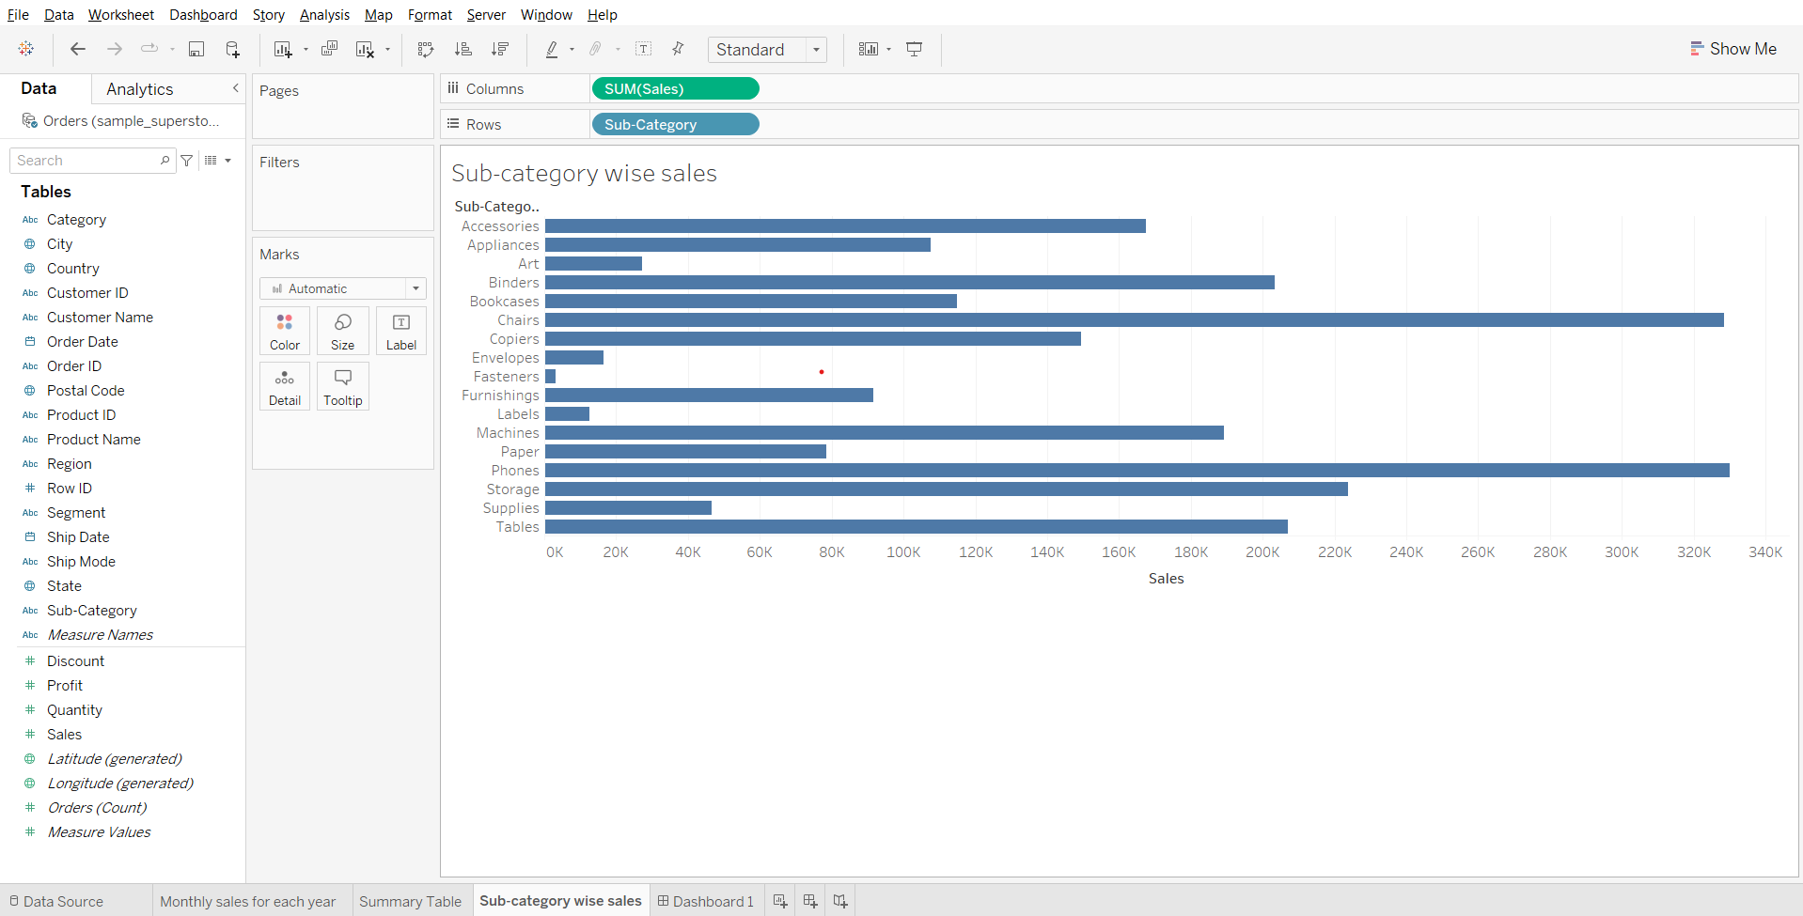Toggle mark labels with toolbar T icon
1803x916 pixels.
pos(644,49)
